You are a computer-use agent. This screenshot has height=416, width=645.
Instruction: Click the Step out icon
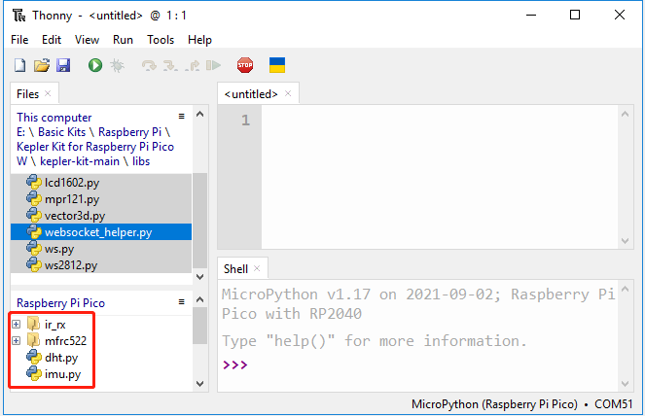(192, 65)
